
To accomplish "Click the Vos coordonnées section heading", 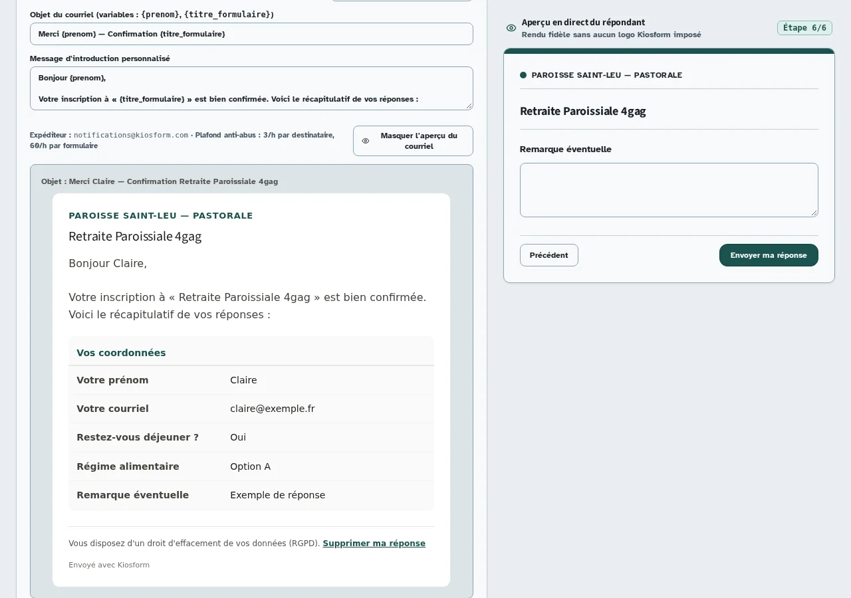I will [121, 353].
